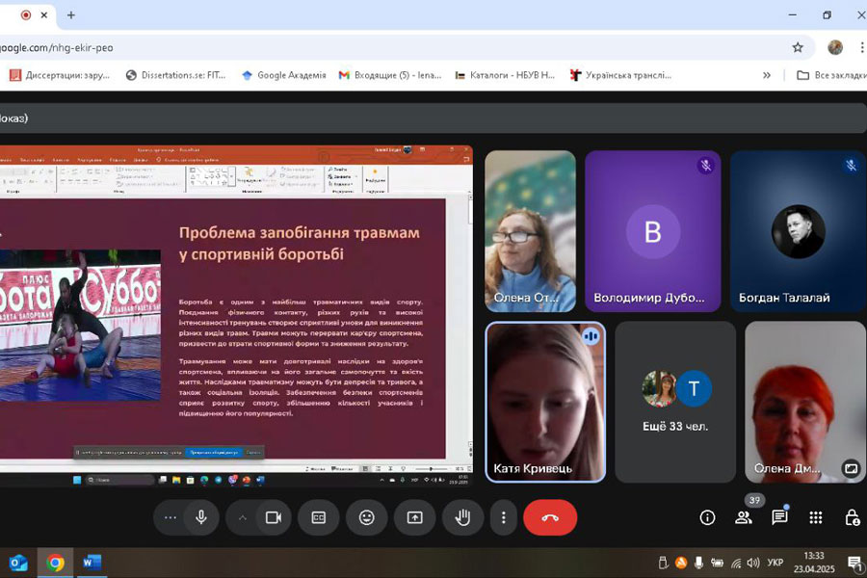The width and height of the screenshot is (867, 578).
Task: Turn on closed captions
Action: 318,517
